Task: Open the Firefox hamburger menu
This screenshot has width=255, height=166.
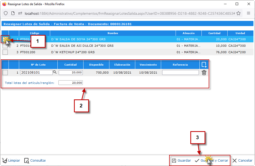Action: pyautogui.click(x=249, y=13)
